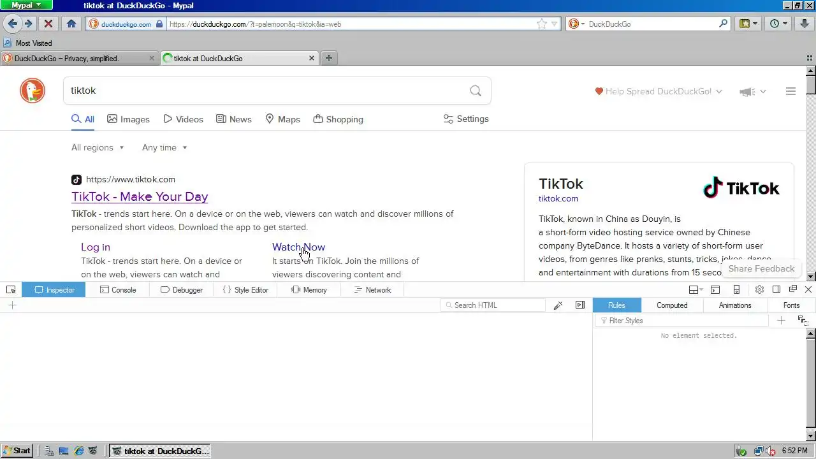Close the 'tiktok at DuckDuckGo' tab
The height and width of the screenshot is (459, 816).
coord(312,58)
